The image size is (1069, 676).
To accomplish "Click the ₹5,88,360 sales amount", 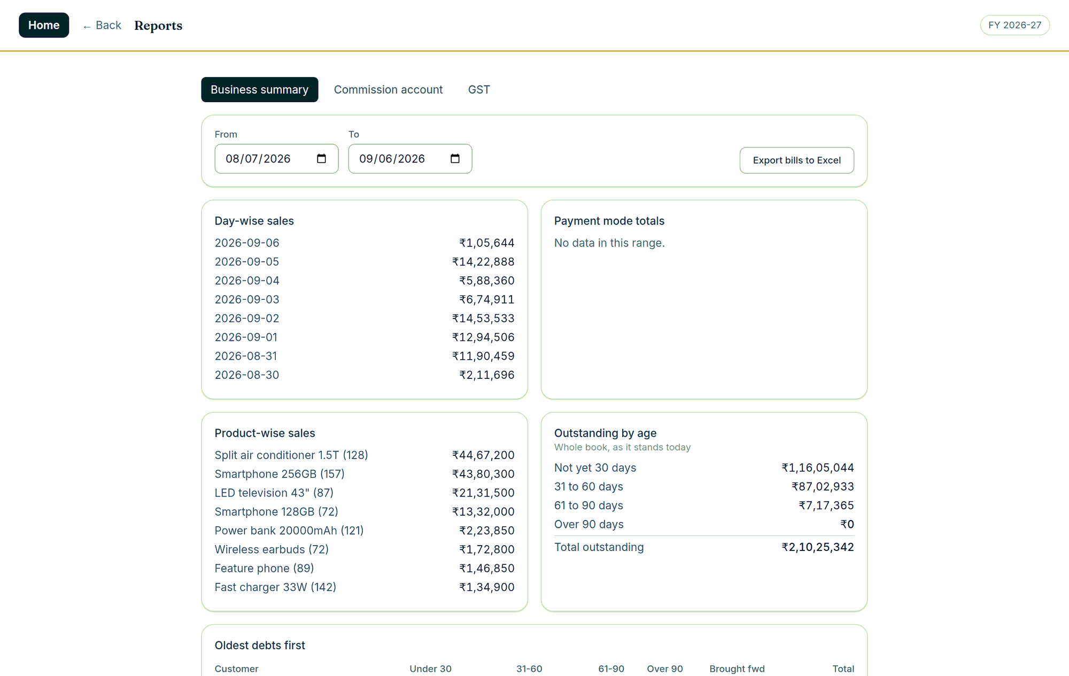I will tap(487, 281).
